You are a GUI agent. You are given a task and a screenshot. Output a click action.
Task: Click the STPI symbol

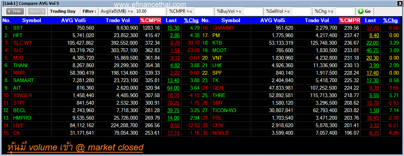coord(19,103)
